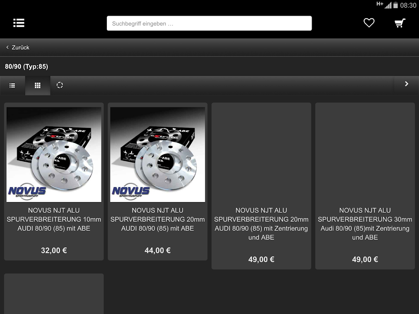Image resolution: width=419 pixels, height=314 pixels.
Task: Select title of 20mm spacer mit ABE
Action: point(157,219)
